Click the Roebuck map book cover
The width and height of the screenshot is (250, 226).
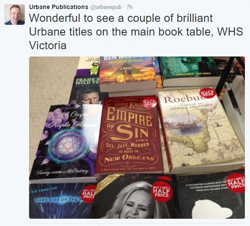tap(201, 129)
